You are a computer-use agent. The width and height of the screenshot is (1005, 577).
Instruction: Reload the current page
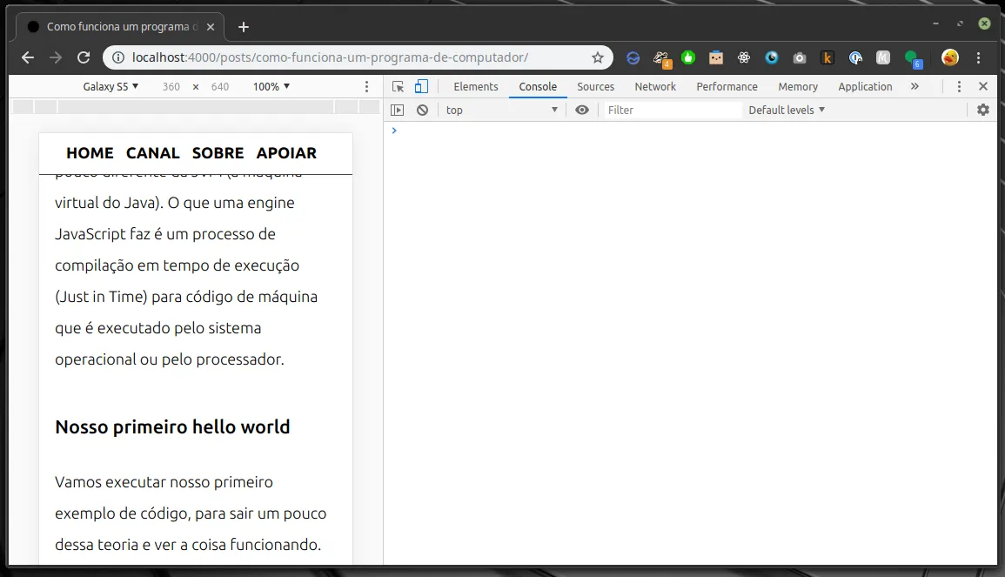click(83, 57)
